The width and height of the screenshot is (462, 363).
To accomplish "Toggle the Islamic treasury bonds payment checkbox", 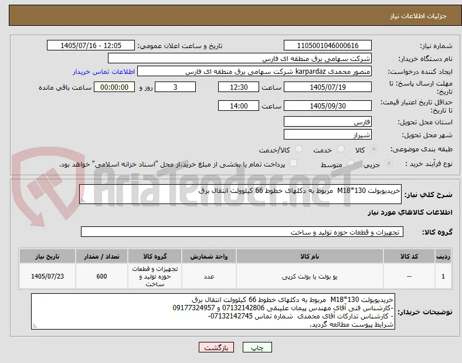I will 294,163.
